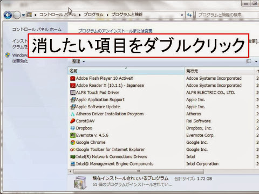Click the greyed-out Forward arrow button
Screen dimensions: 259x194
[x=17, y=15]
